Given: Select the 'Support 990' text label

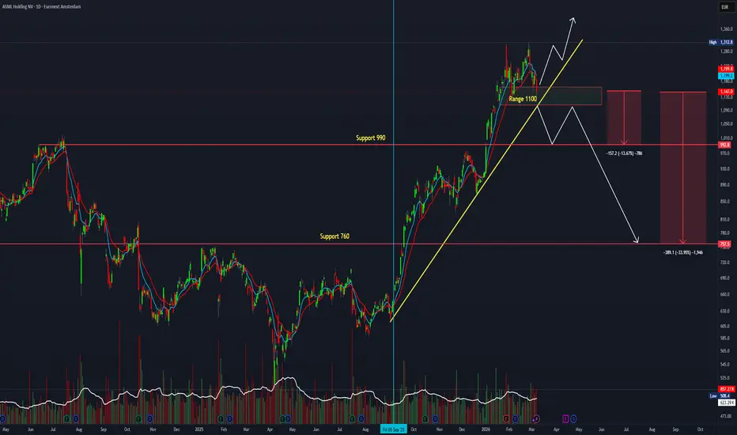Looking at the screenshot, I should 370,138.
